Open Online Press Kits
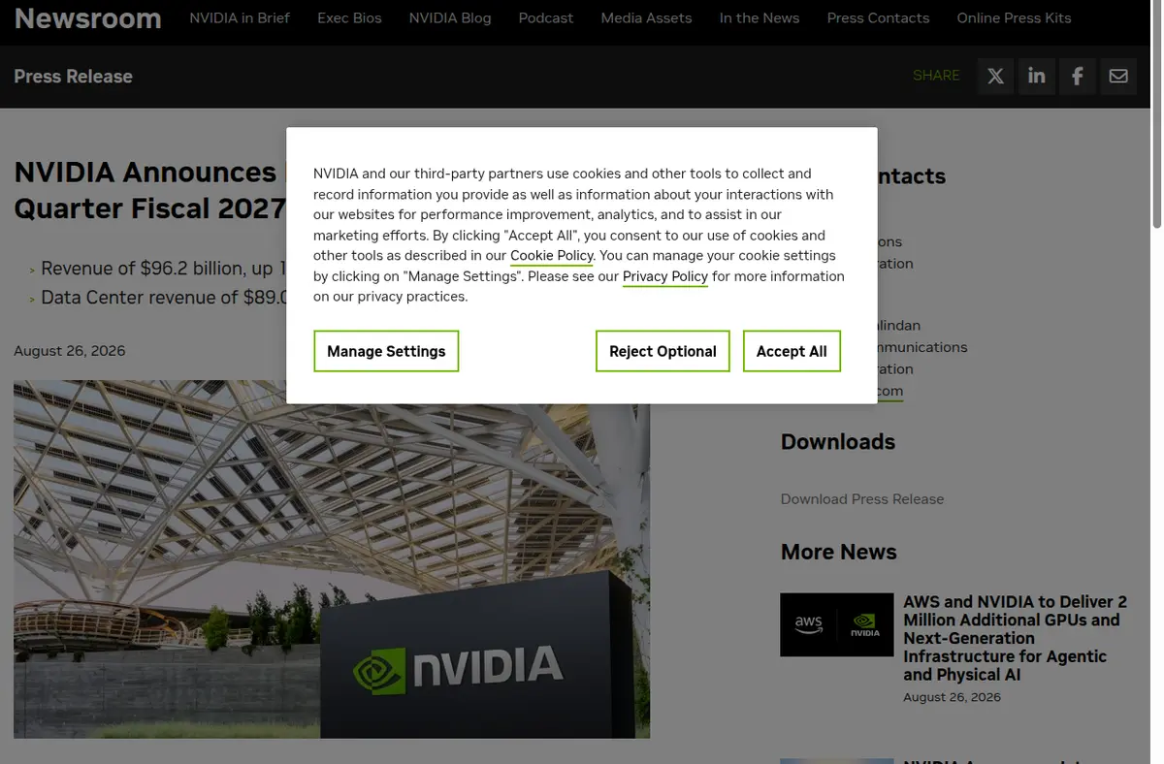The width and height of the screenshot is (1164, 764). (x=1014, y=17)
